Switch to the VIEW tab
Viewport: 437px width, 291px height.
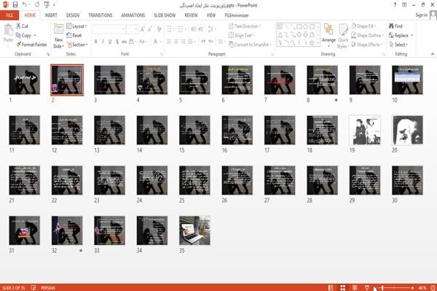[x=211, y=15]
